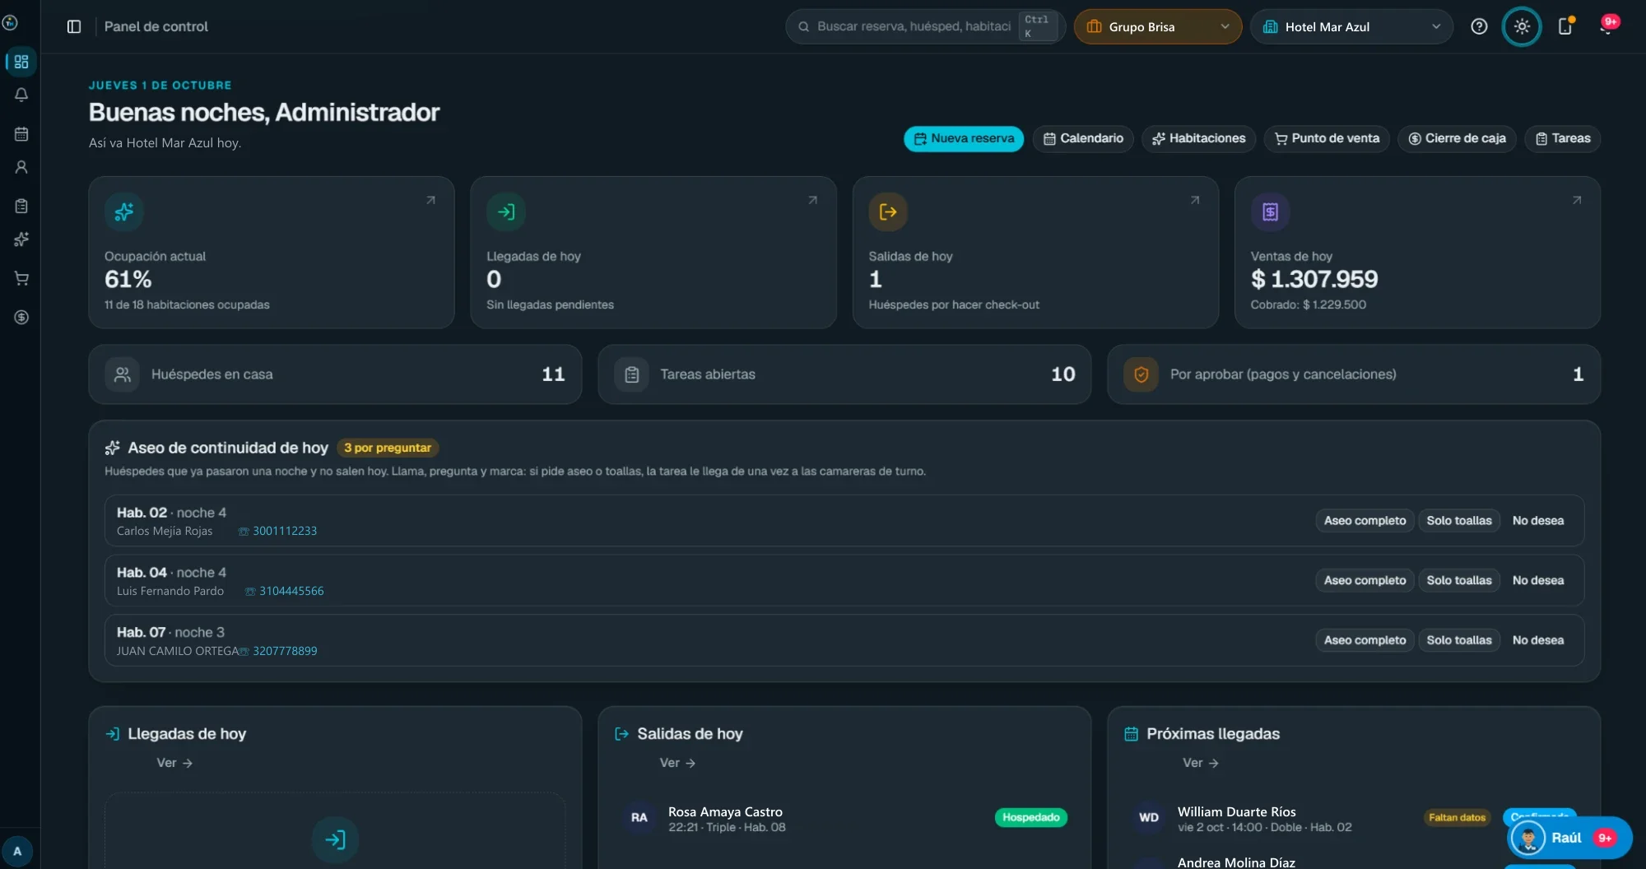Open Rosa Amaya Castro departure row
This screenshot has height=869, width=1646.
[844, 818]
